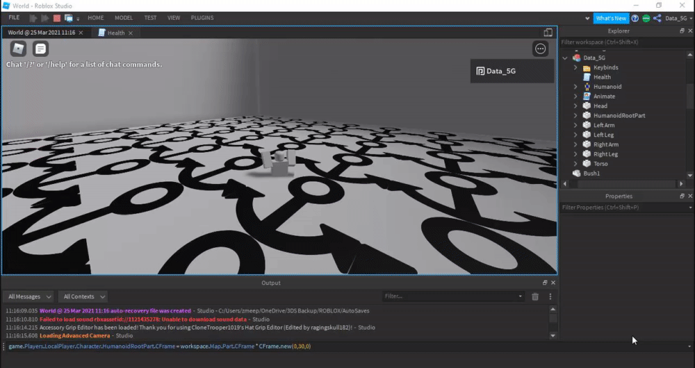Select the Humanoid icon in Explorer
The width and height of the screenshot is (695, 368).
pos(587,87)
